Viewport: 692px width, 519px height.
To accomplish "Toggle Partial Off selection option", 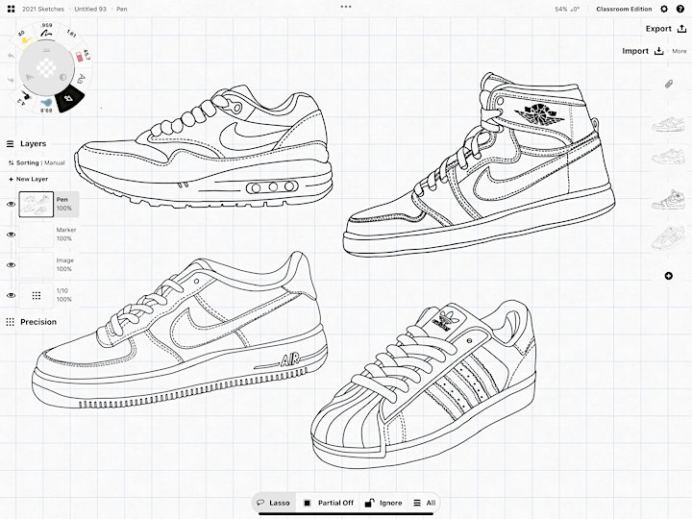I will (x=329, y=503).
